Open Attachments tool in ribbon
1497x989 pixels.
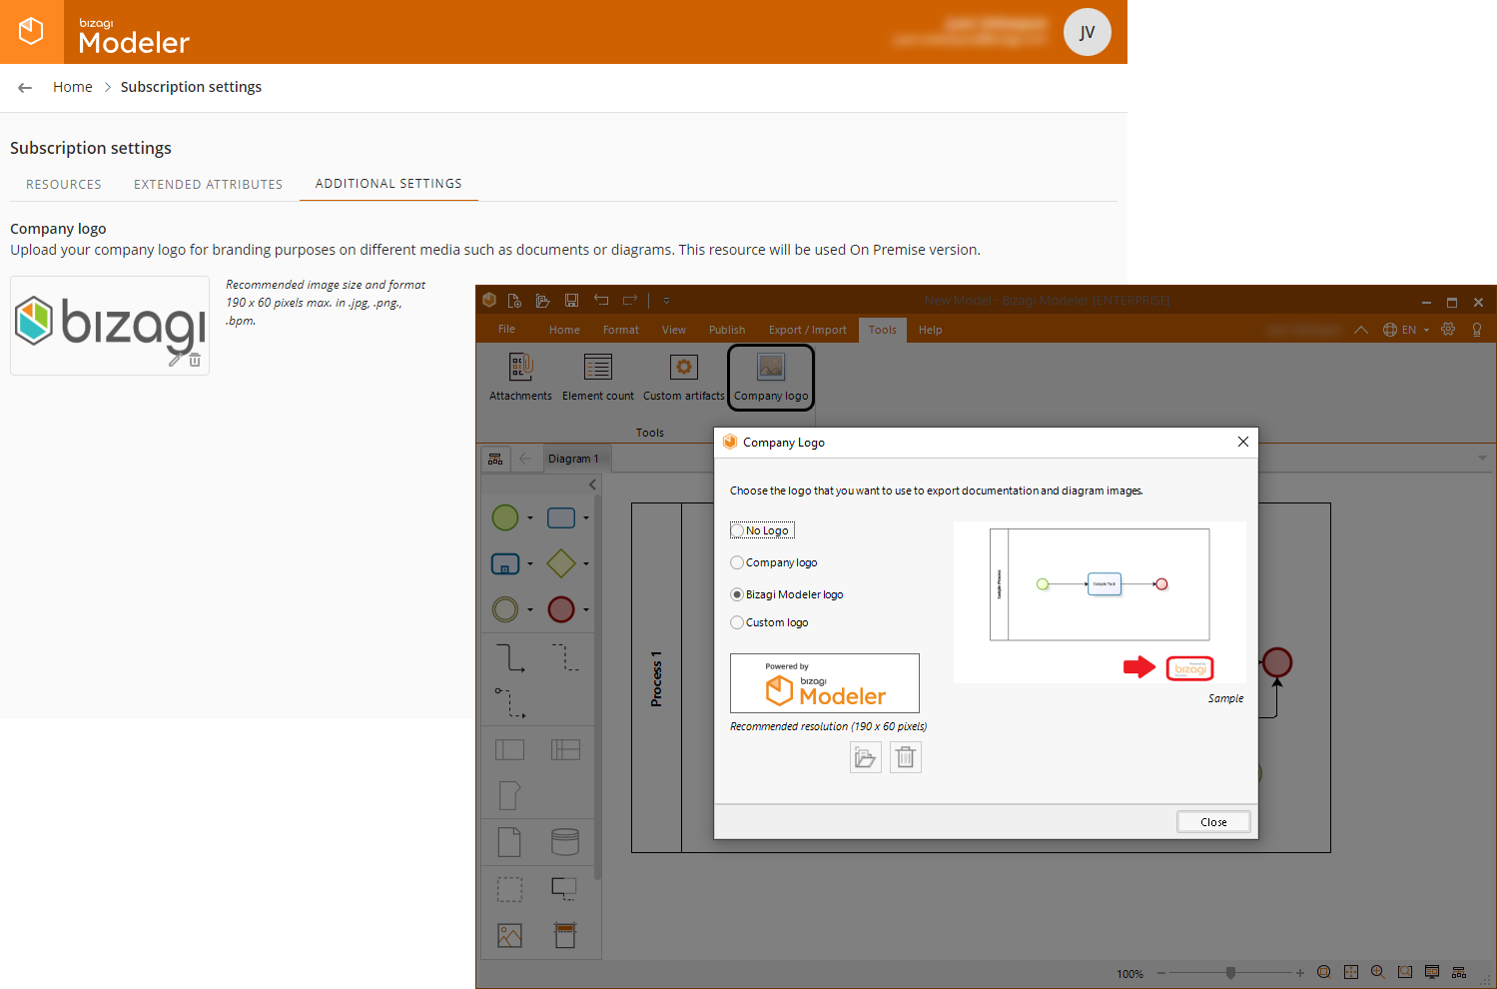coord(520,377)
